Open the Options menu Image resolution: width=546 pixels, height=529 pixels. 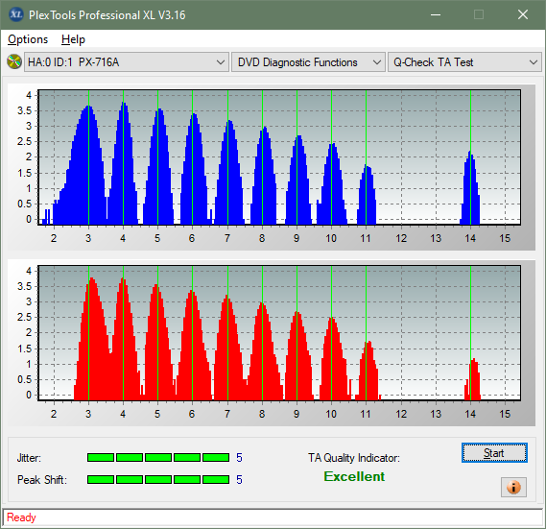(x=28, y=39)
